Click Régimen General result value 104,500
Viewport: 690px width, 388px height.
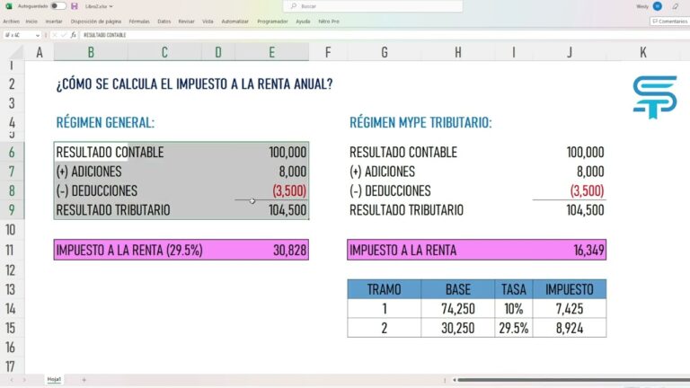click(287, 210)
